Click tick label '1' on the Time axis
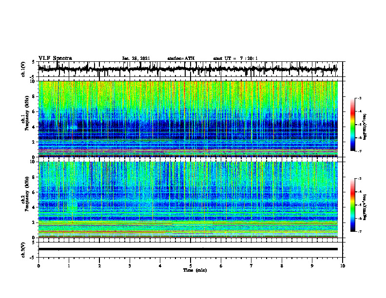 point(69,266)
